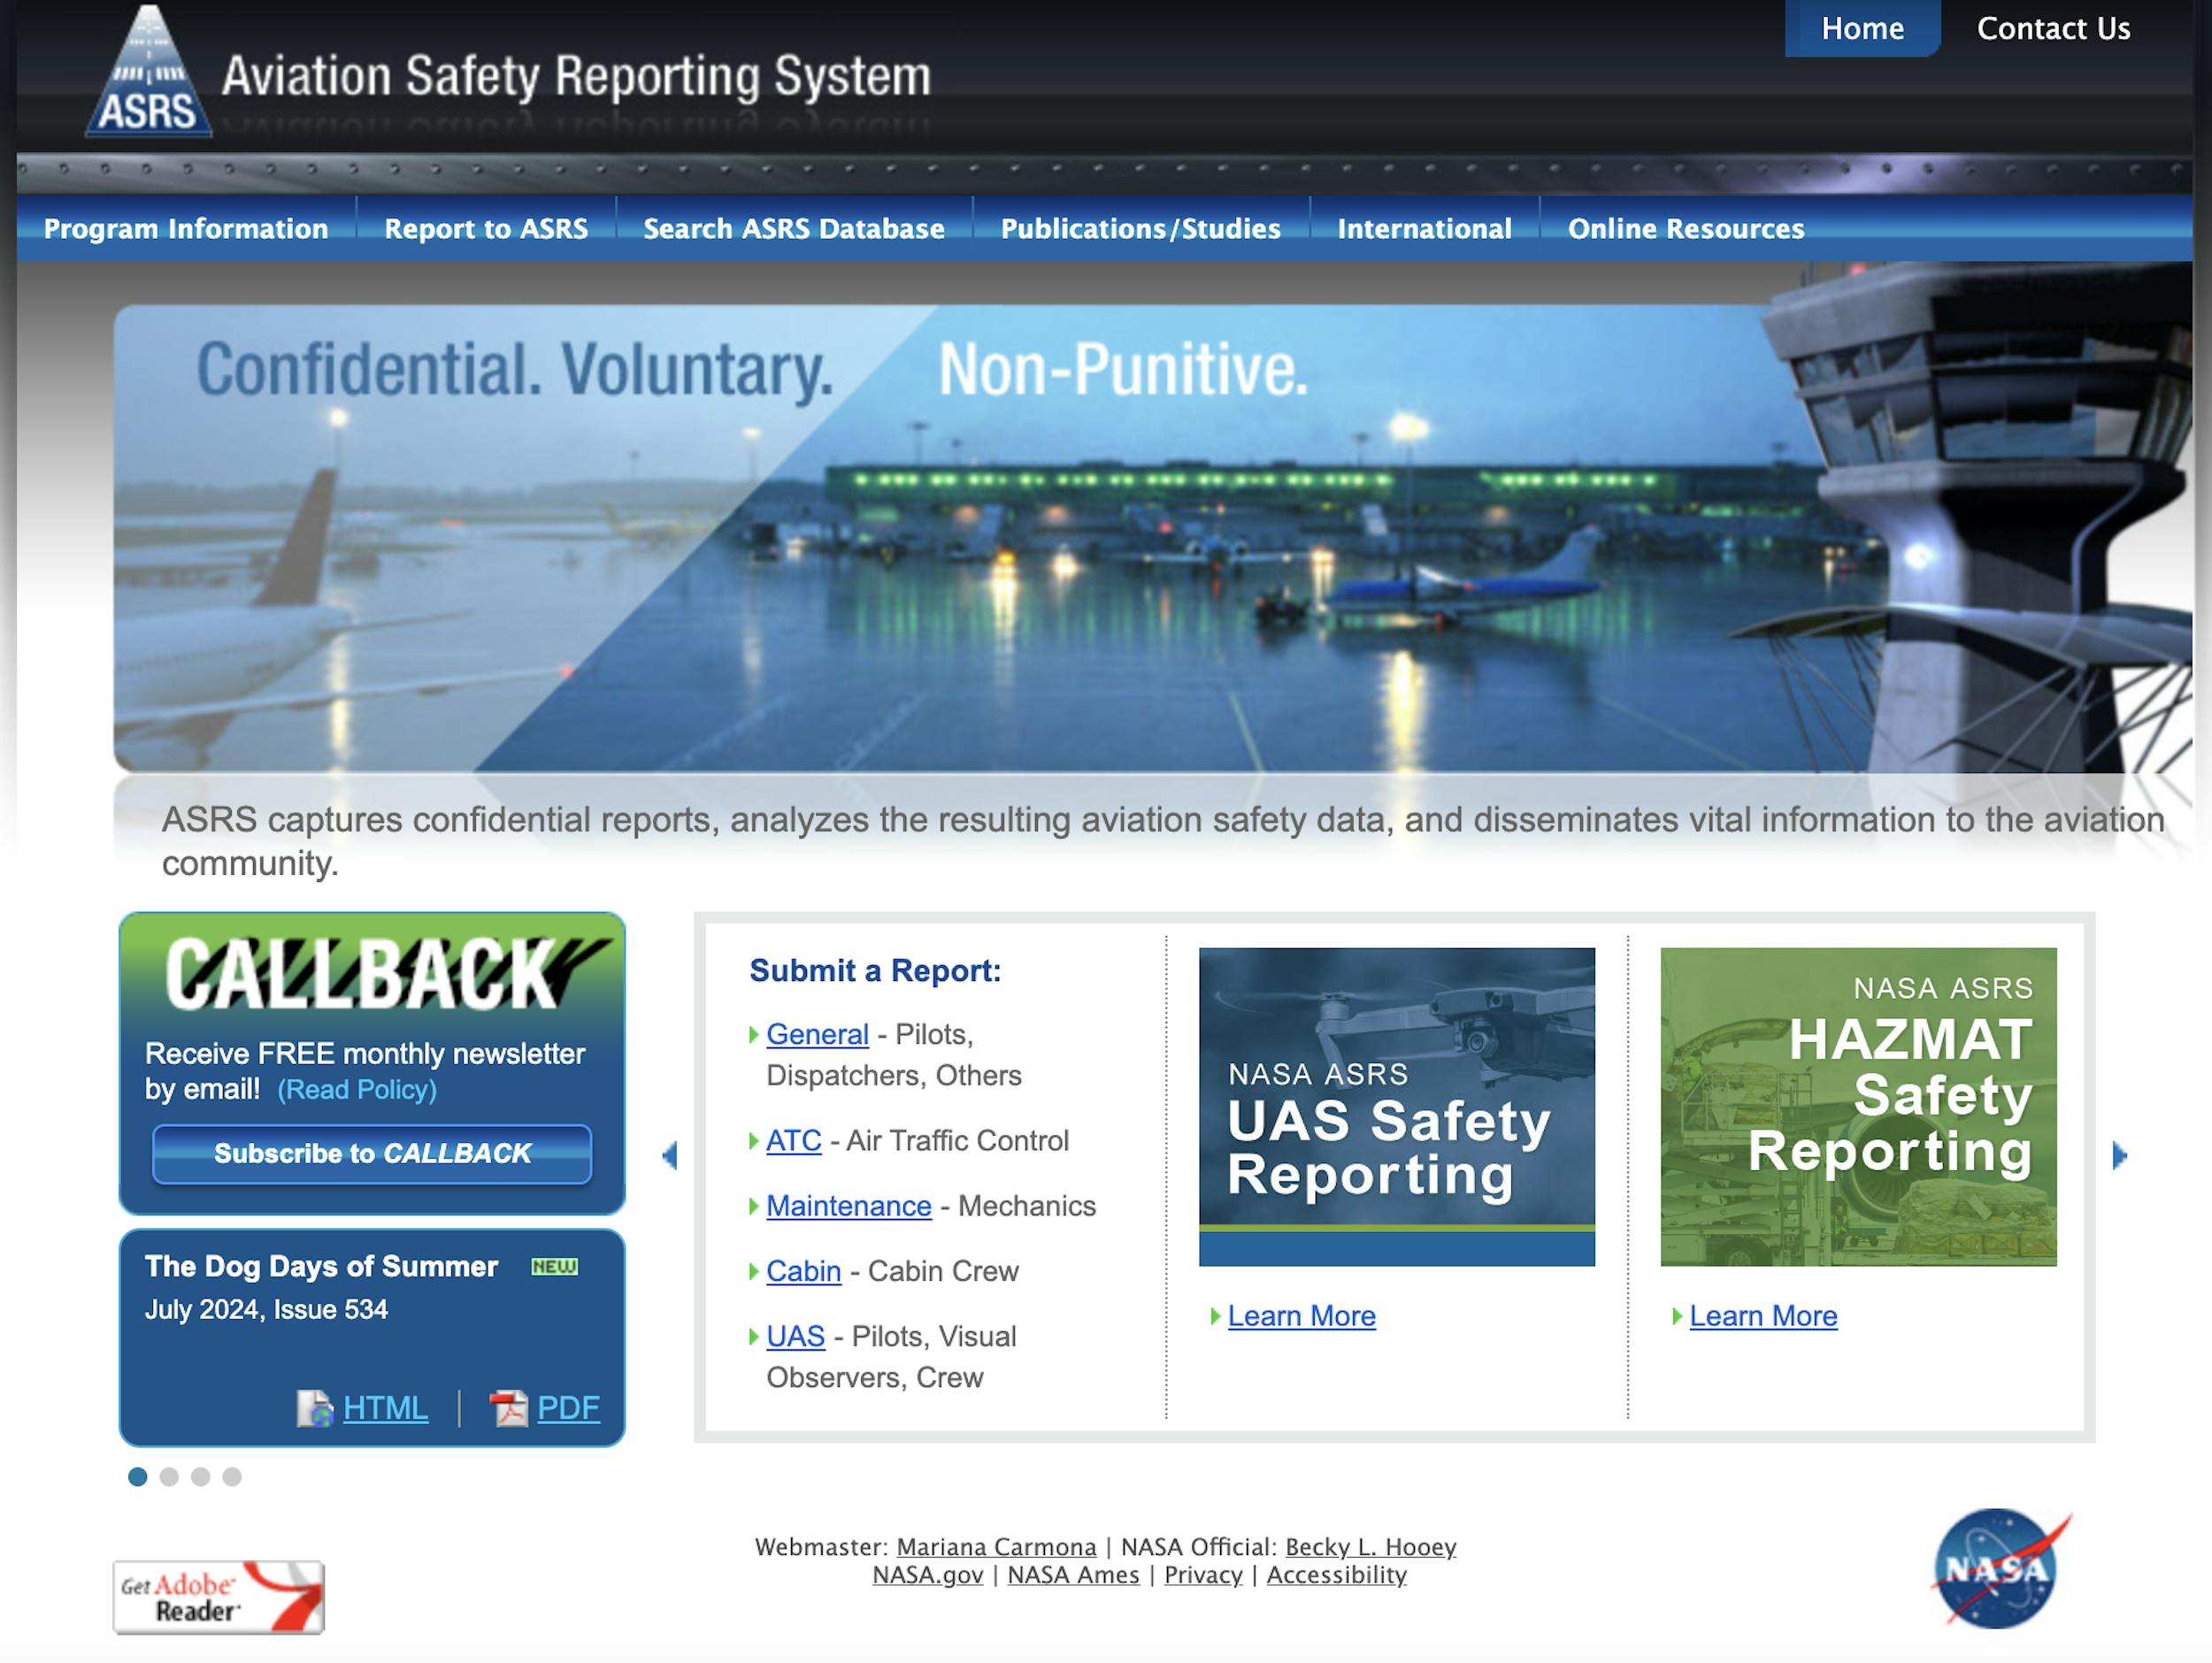
Task: Select the fourth carousel dot
Action: click(232, 1477)
